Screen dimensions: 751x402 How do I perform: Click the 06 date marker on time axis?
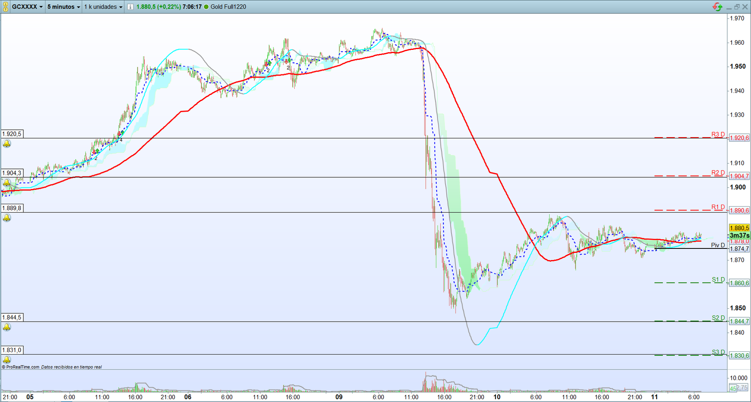[x=187, y=397]
